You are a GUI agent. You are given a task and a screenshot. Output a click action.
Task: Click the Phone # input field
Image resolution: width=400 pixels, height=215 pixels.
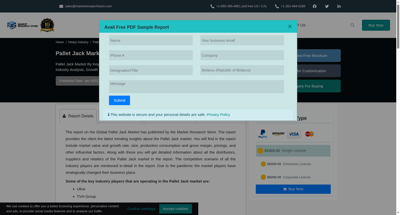[151, 55]
